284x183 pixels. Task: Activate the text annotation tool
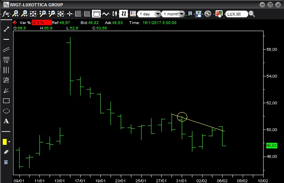tap(6, 121)
